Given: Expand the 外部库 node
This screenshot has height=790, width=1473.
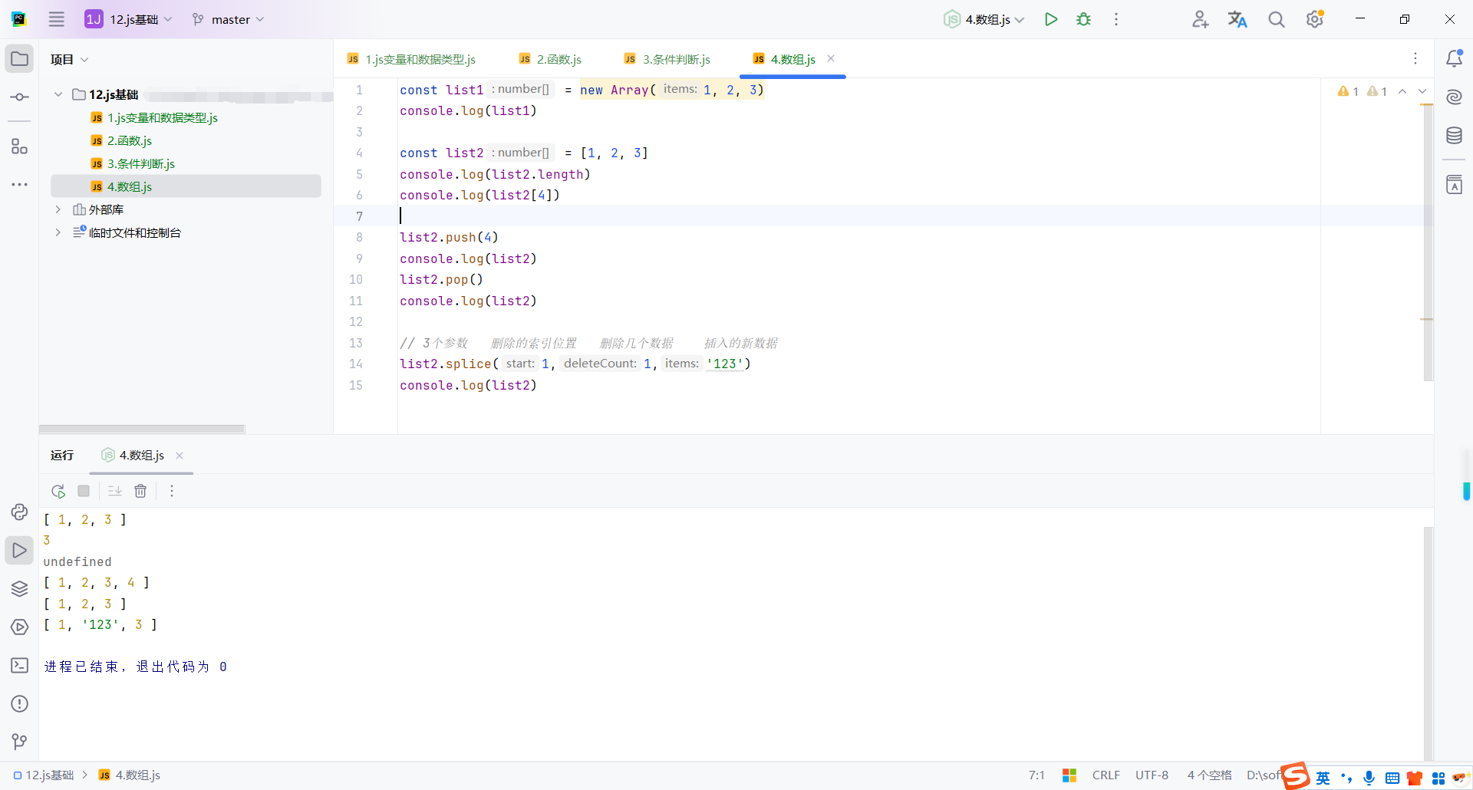Looking at the screenshot, I should (58, 209).
